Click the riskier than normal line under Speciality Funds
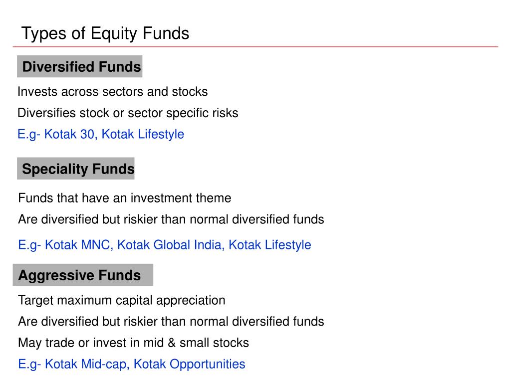The width and height of the screenshot is (511, 383). click(171, 219)
